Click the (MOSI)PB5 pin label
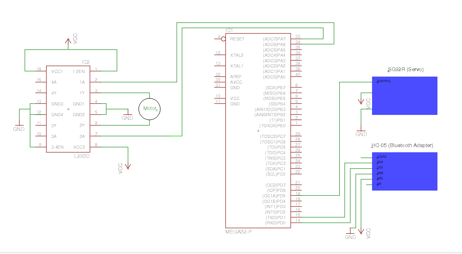This screenshot has height=254, width=462. pos(274,98)
